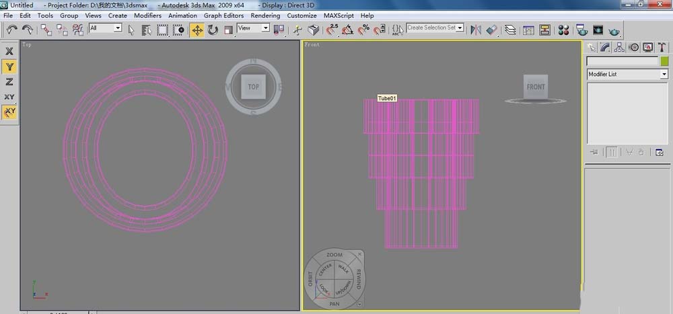Restrict axis to X
The height and width of the screenshot is (314, 673).
(9, 51)
